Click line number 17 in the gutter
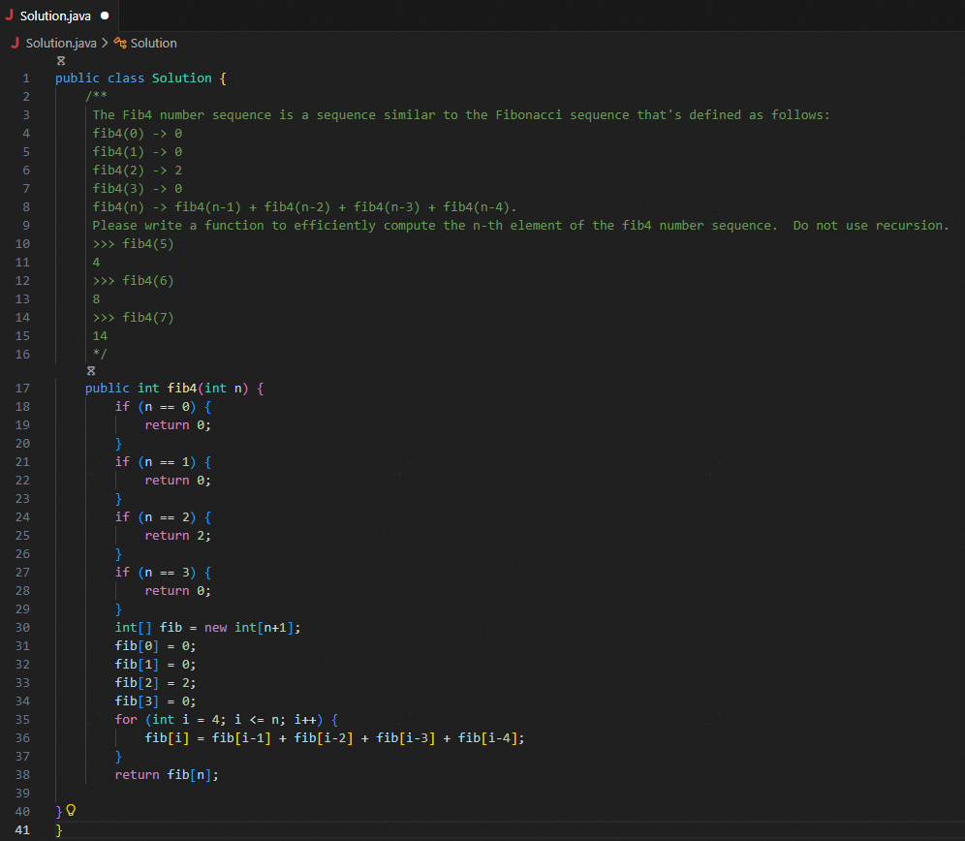Image resolution: width=965 pixels, height=841 pixels. (23, 389)
